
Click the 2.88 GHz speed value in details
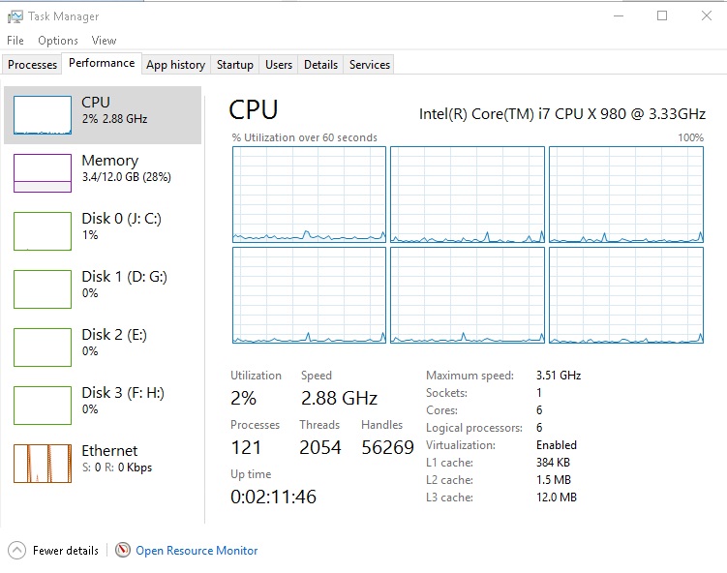(340, 398)
